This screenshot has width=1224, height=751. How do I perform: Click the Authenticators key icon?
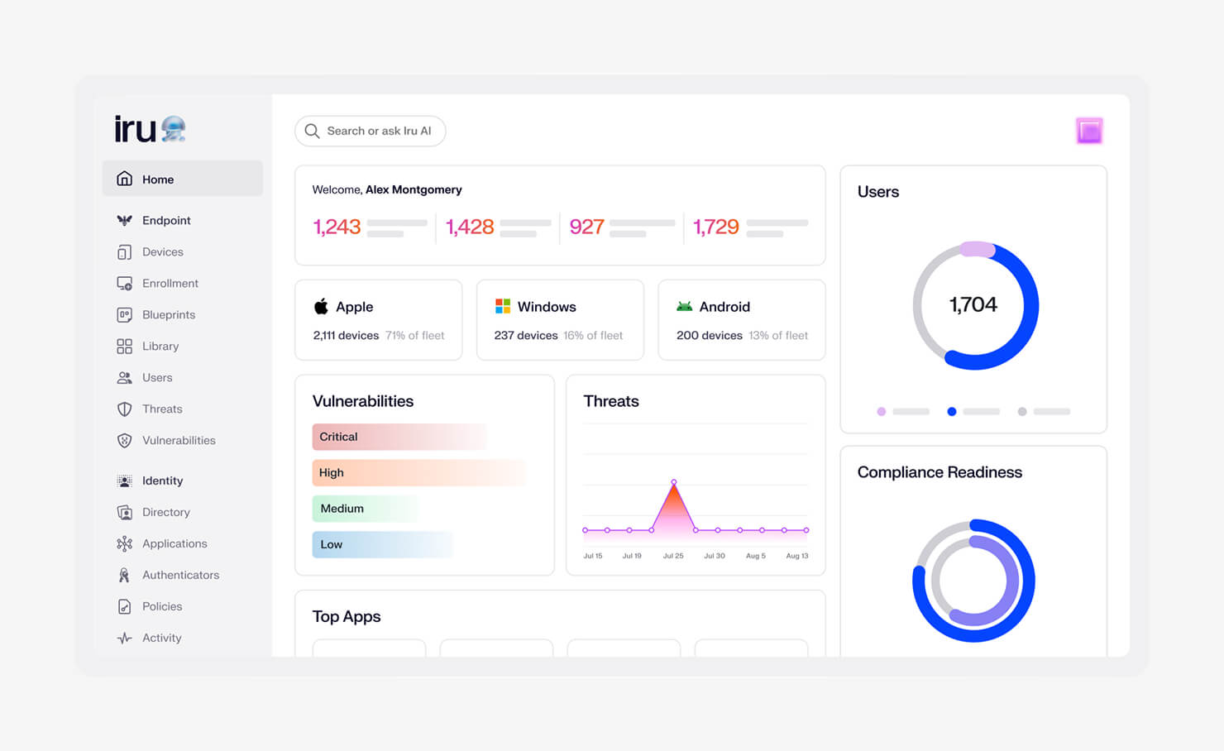(x=124, y=575)
